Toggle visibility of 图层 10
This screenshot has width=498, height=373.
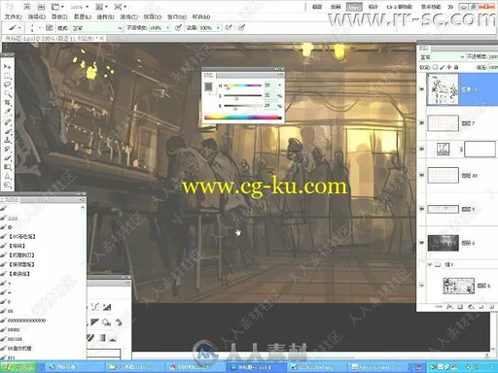[421, 175]
